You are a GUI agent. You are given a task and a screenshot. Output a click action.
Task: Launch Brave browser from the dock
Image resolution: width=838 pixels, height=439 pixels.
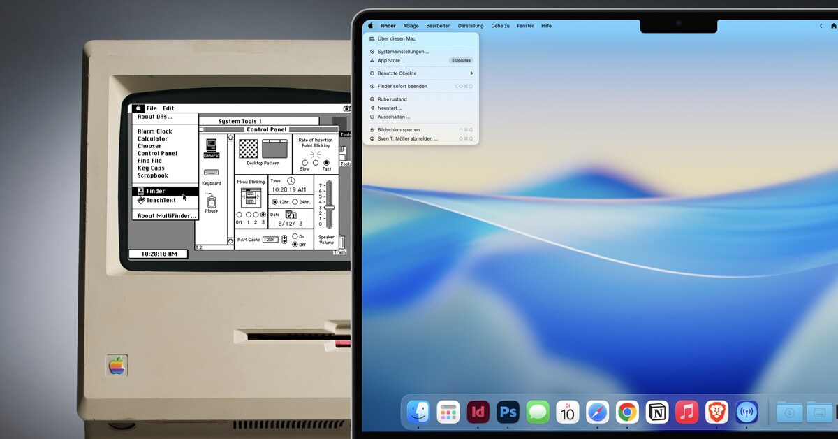pyautogui.click(x=716, y=412)
